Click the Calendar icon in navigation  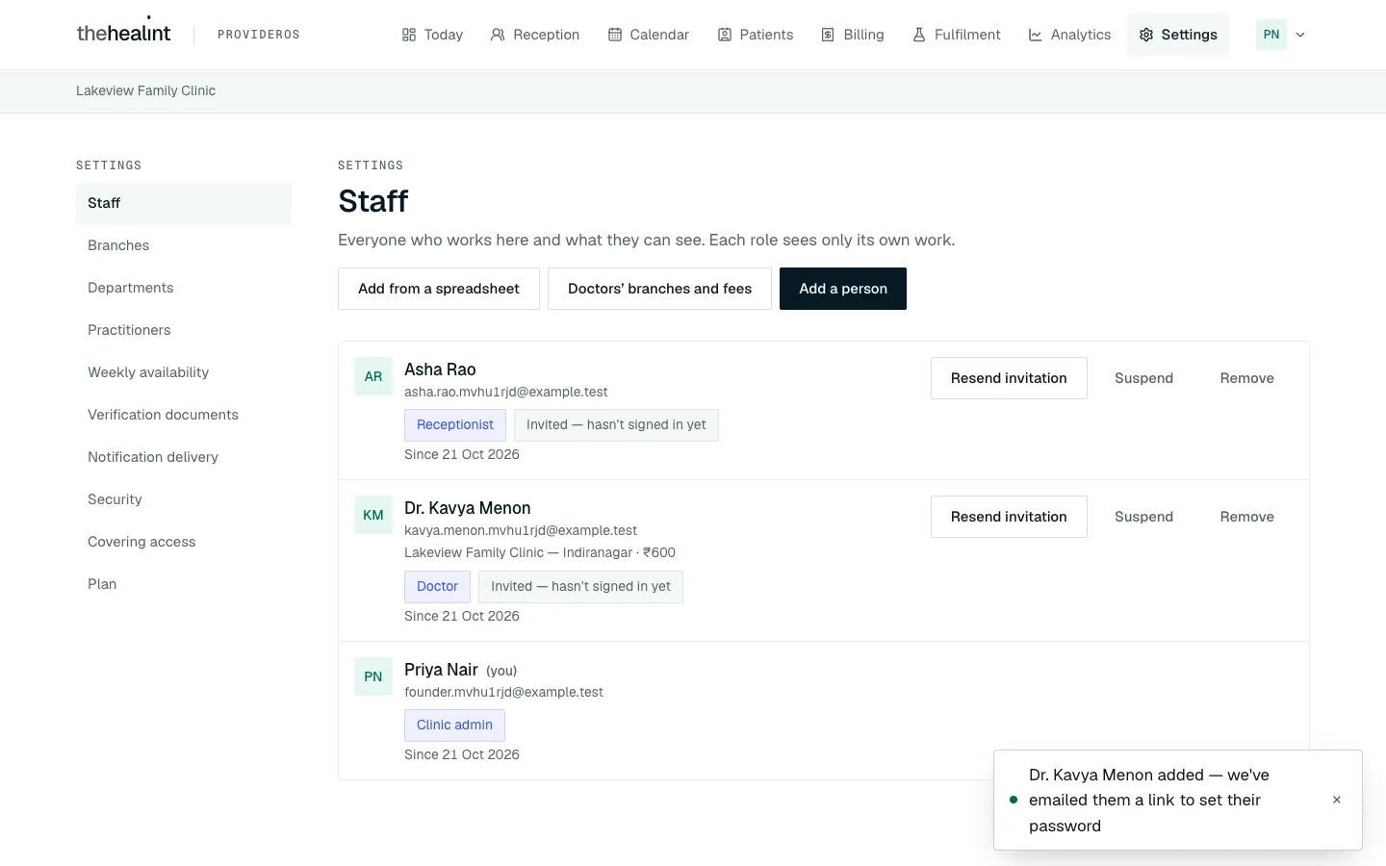coord(615,35)
